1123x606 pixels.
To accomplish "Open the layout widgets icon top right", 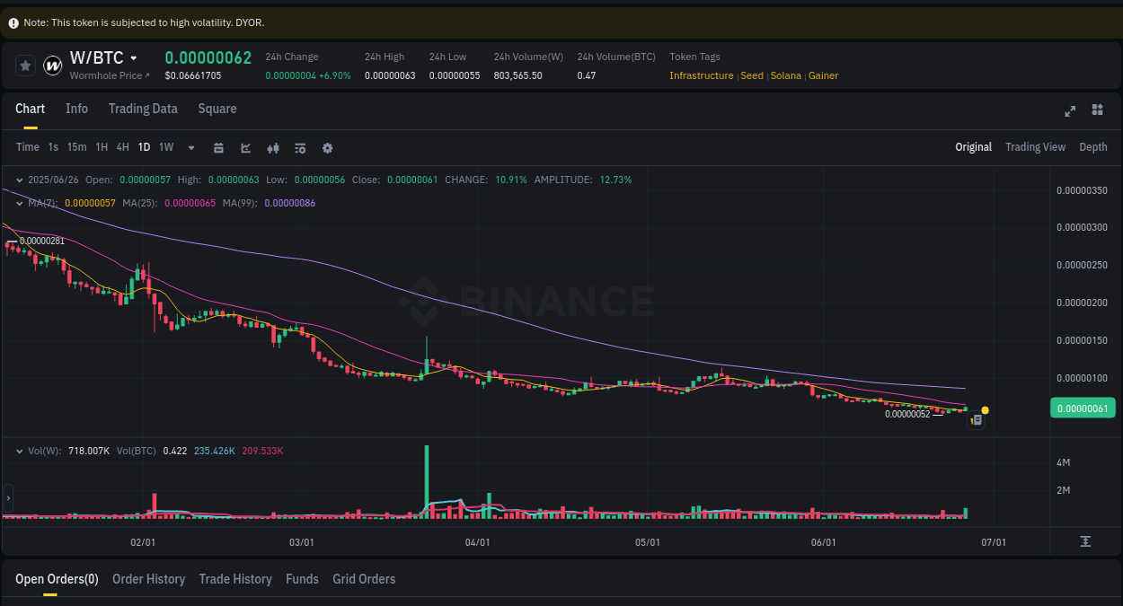I will click(x=1097, y=110).
